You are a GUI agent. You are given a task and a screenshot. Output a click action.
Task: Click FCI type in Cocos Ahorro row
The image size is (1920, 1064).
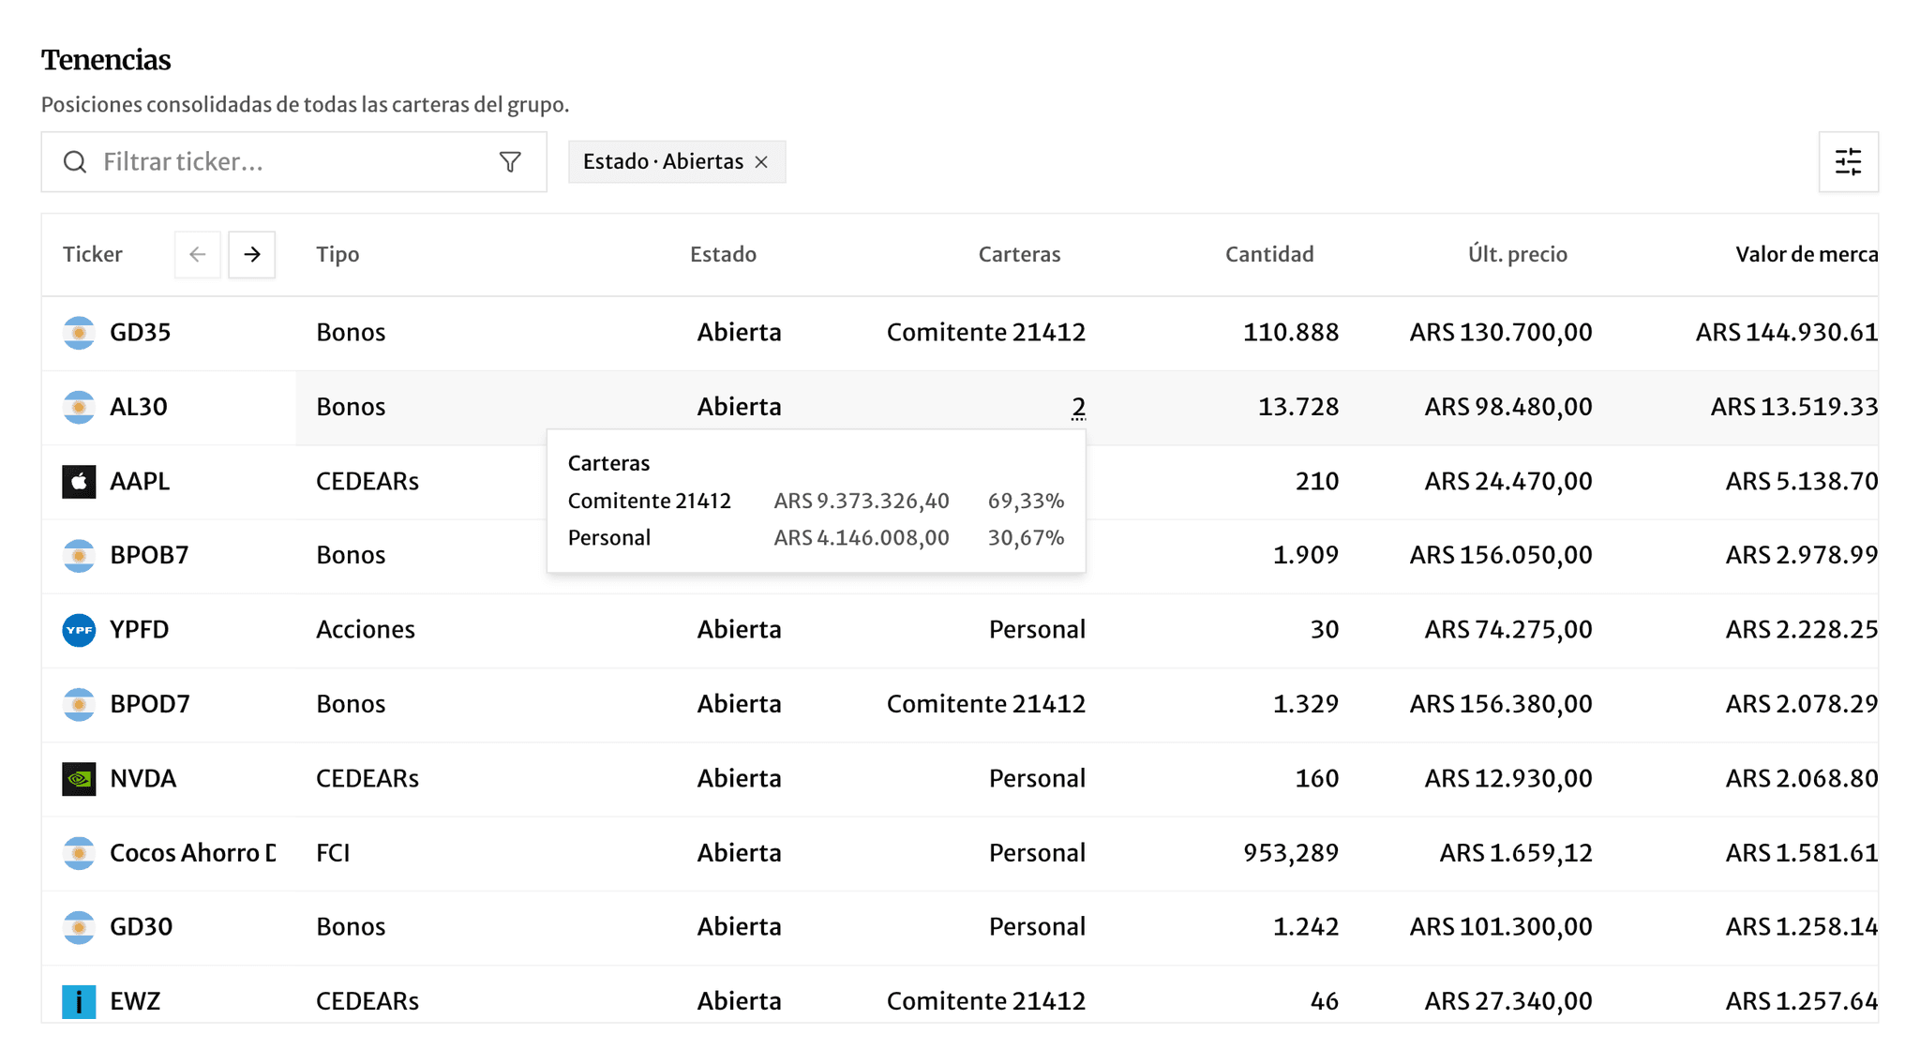coord(333,853)
